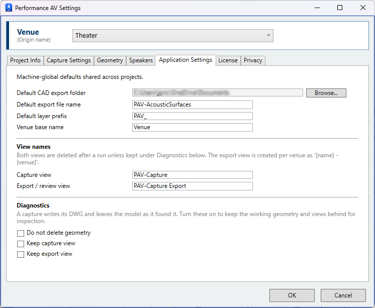Image resolution: width=375 pixels, height=308 pixels.
Task: Go to the Geometry tab
Action: pyautogui.click(x=110, y=60)
